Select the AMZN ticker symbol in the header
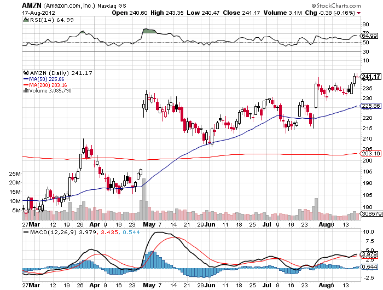 [x=32, y=5]
